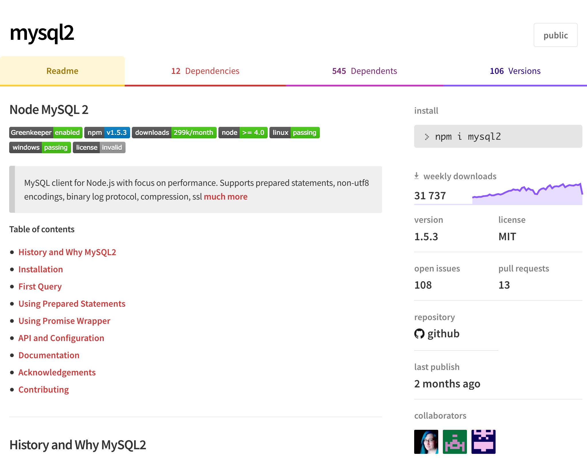
Task: Follow the 'much more' link
Action: tap(226, 197)
